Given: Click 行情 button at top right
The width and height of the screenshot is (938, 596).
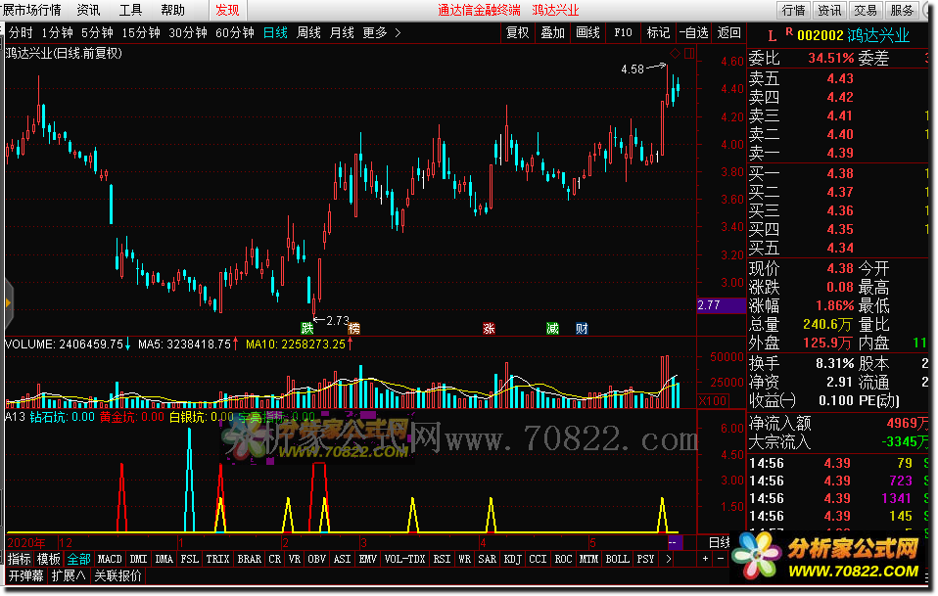Looking at the screenshot, I should click(x=793, y=10).
